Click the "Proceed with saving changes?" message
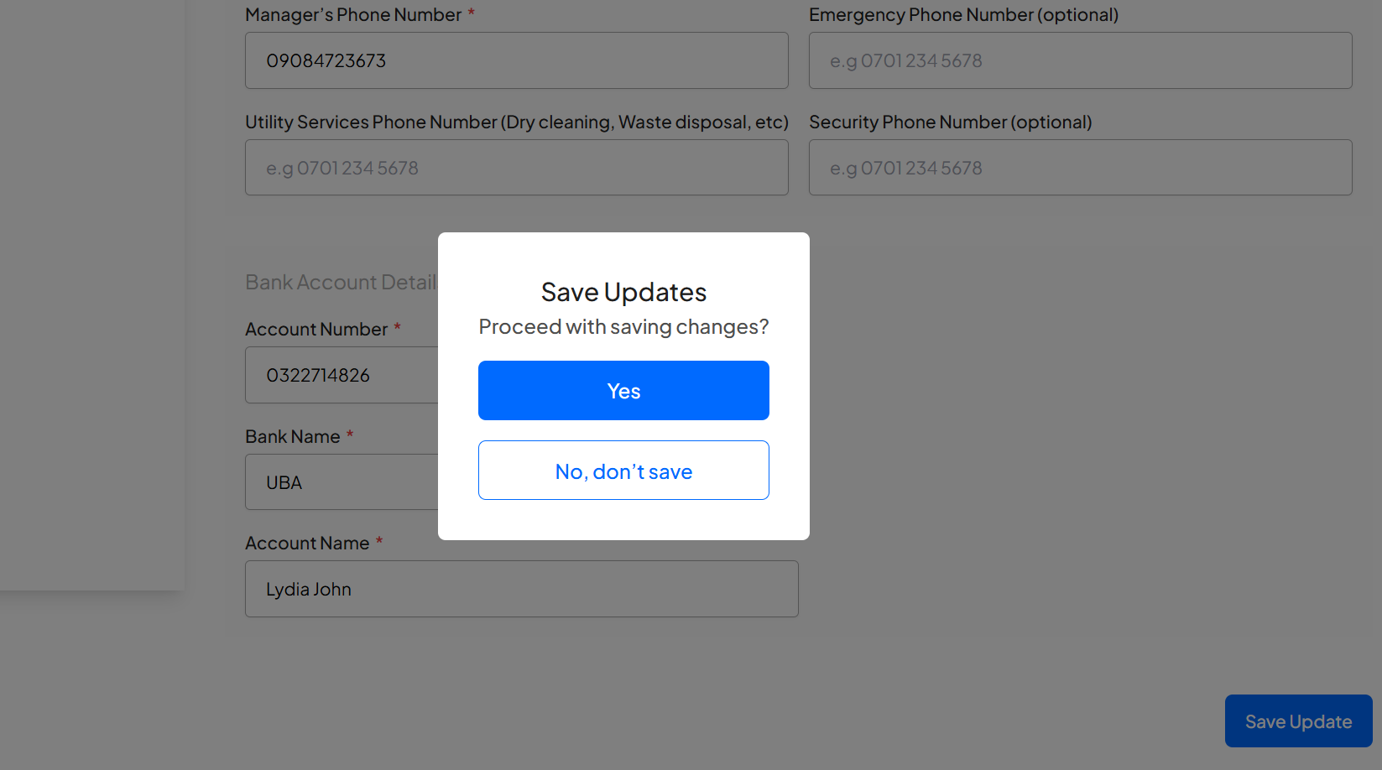Image resolution: width=1382 pixels, height=770 pixels. pos(623,327)
